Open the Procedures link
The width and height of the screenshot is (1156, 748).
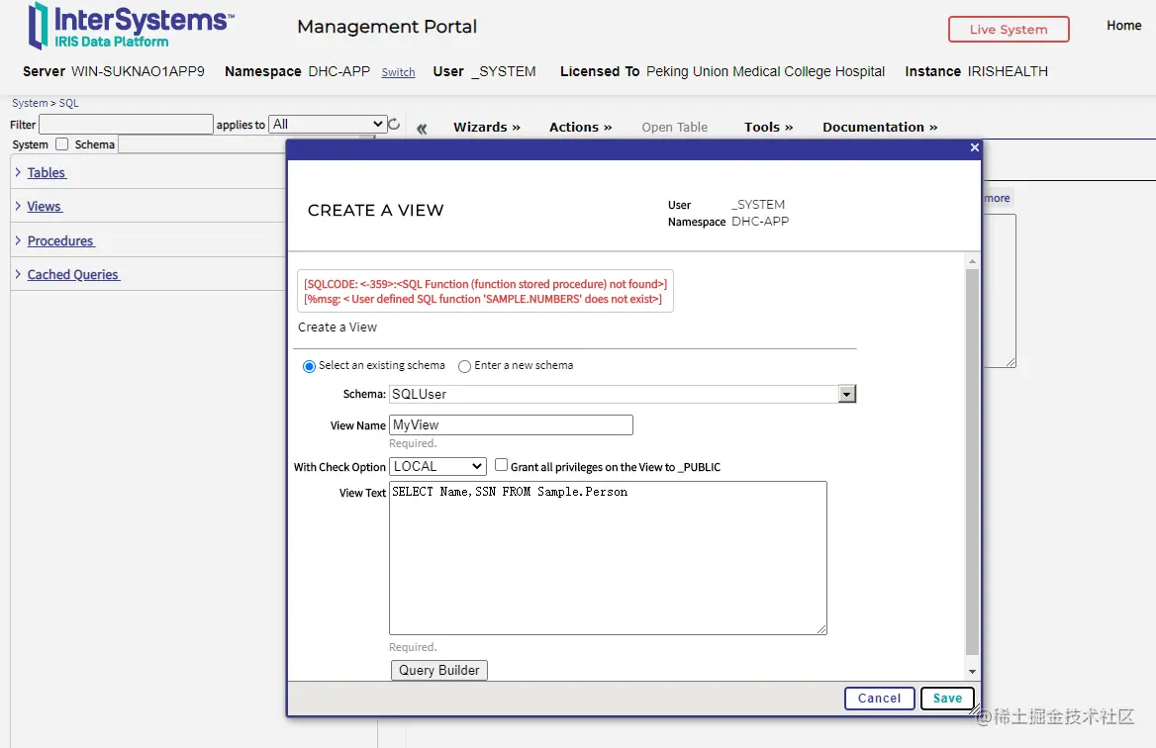click(60, 241)
